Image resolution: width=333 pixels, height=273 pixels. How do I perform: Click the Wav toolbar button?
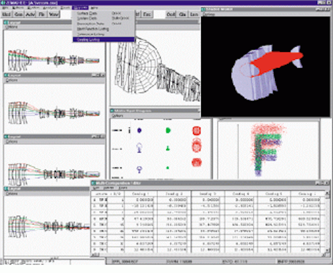(x=54, y=15)
